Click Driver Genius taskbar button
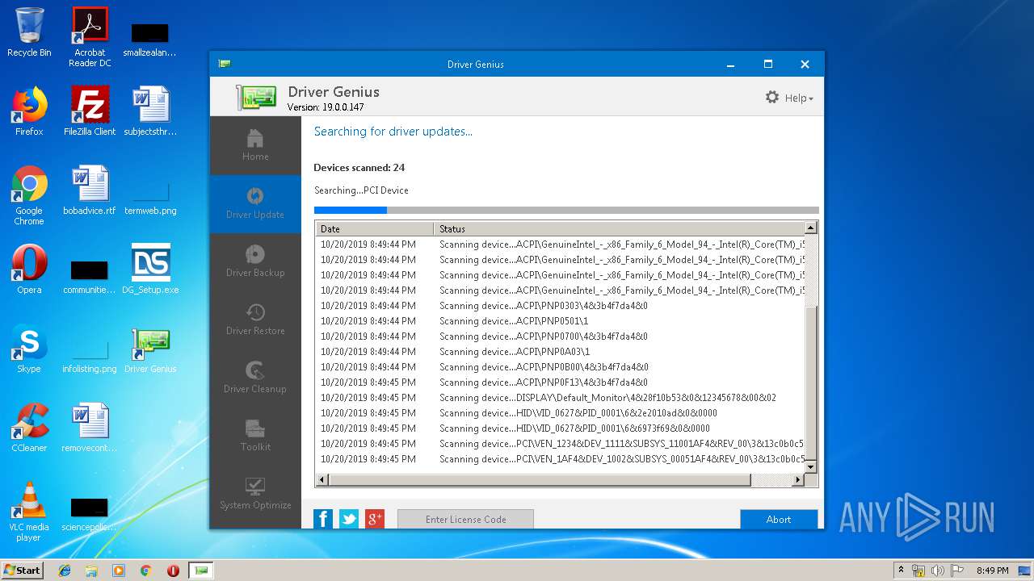This screenshot has height=581, width=1034. point(201,571)
